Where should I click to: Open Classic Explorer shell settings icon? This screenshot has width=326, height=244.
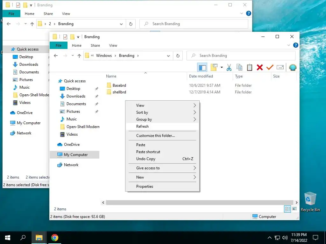coord(293,67)
